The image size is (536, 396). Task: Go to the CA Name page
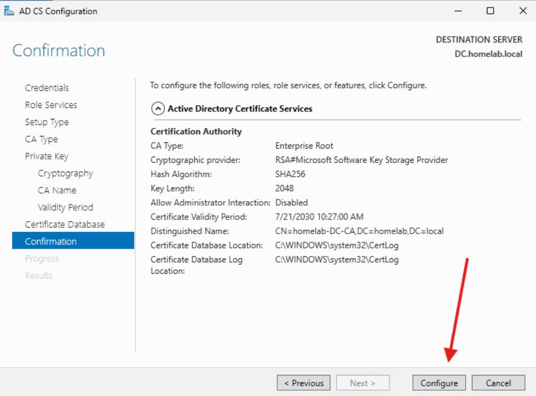[x=57, y=190]
